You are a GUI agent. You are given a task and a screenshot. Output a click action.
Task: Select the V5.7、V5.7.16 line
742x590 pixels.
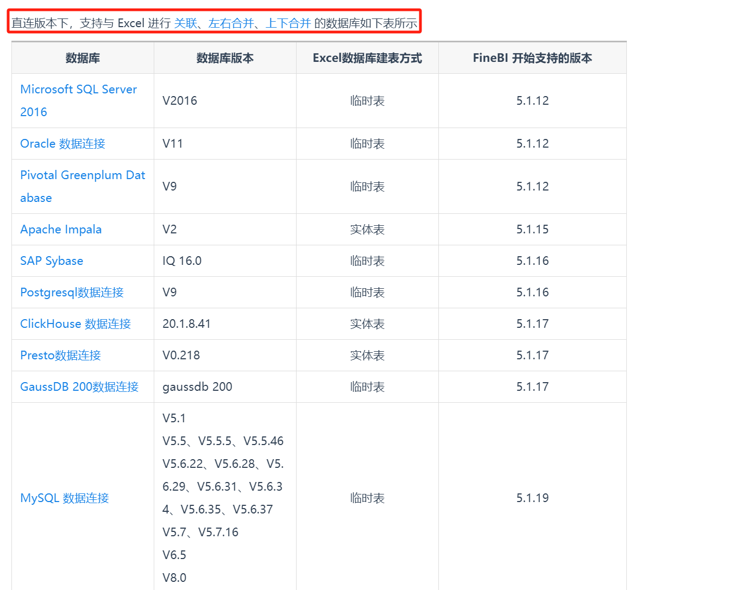click(200, 532)
